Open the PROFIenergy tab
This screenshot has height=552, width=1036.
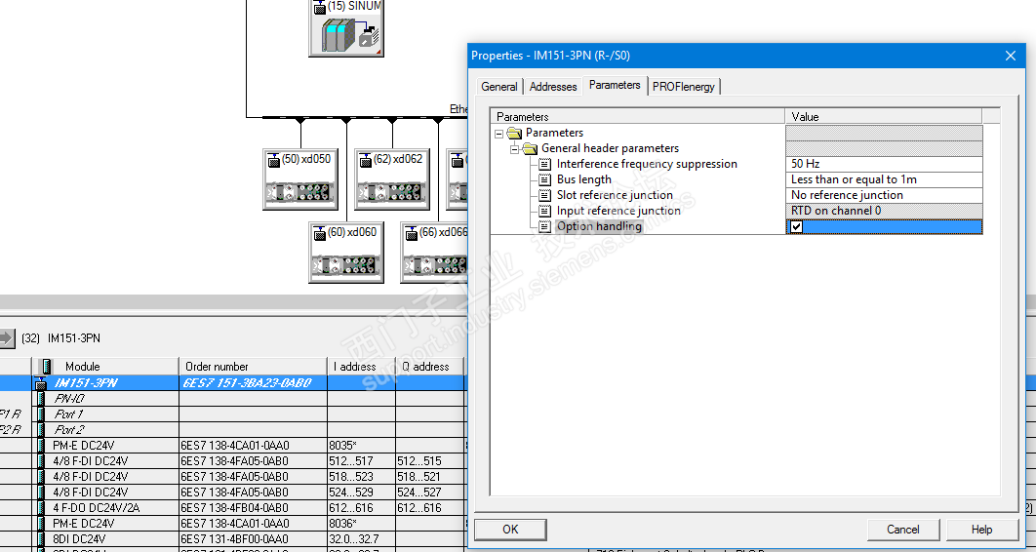pos(684,87)
